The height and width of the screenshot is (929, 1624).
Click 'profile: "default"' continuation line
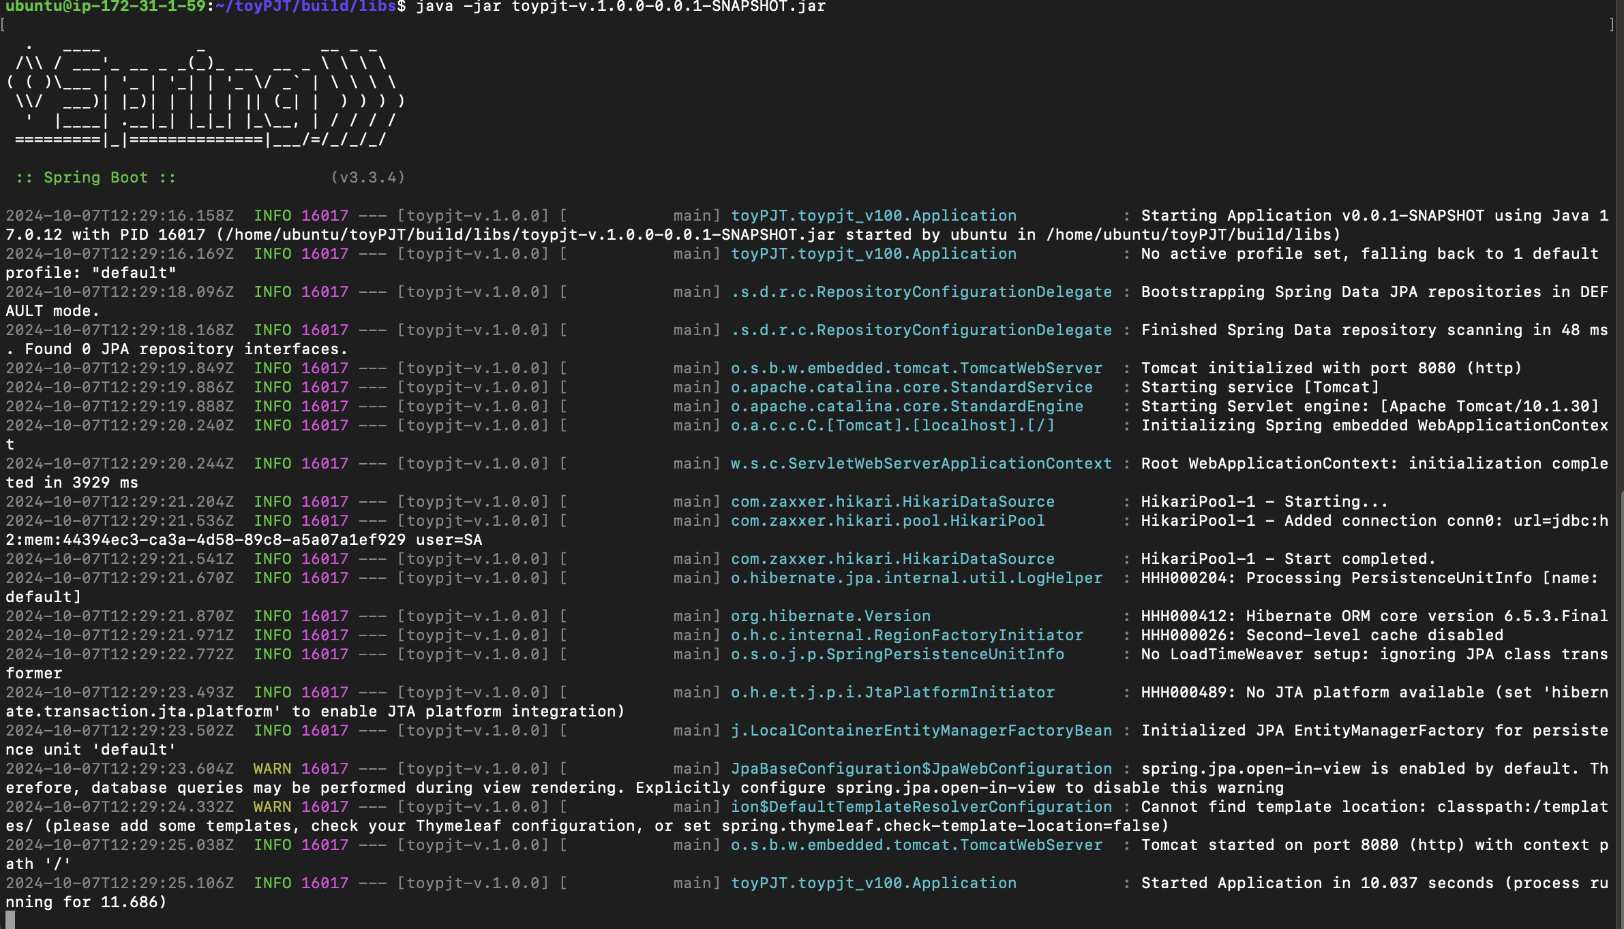(91, 273)
